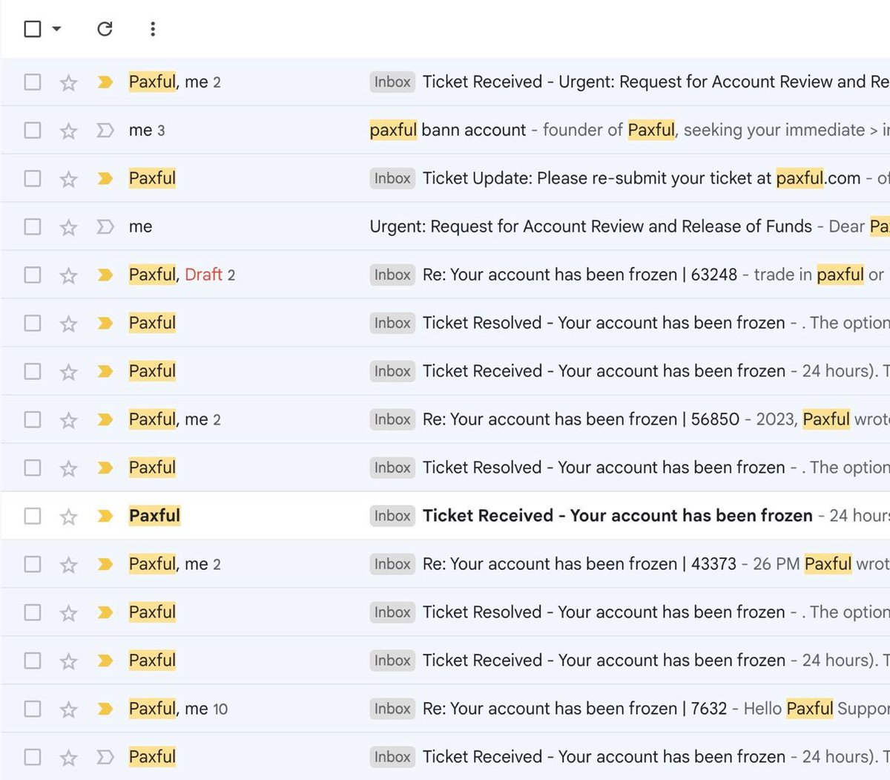Select checkbox for 'Urgent: Request' email from me

click(x=33, y=226)
